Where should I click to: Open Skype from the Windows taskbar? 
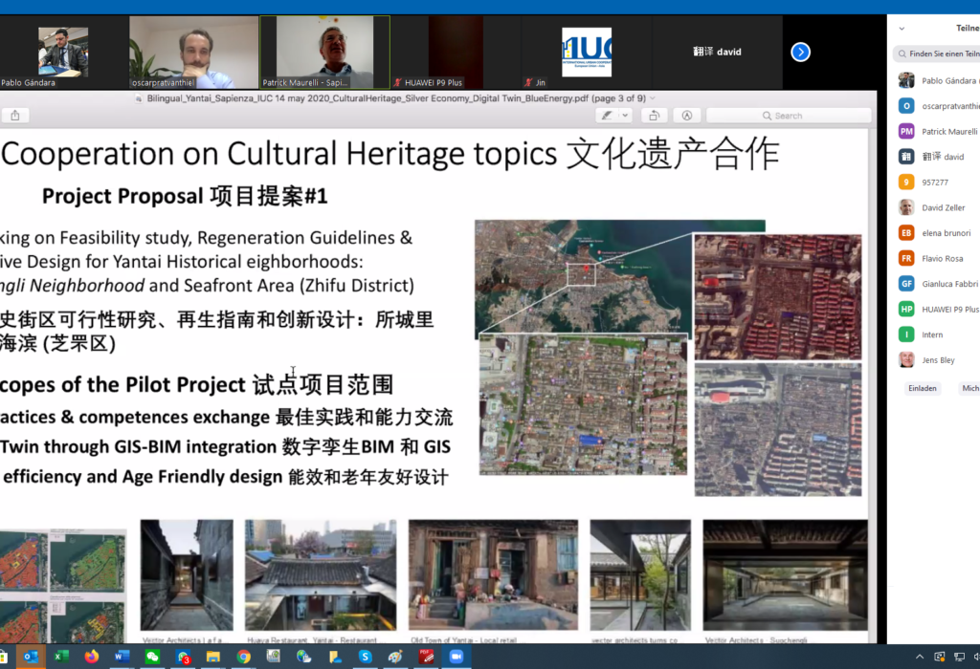click(365, 658)
